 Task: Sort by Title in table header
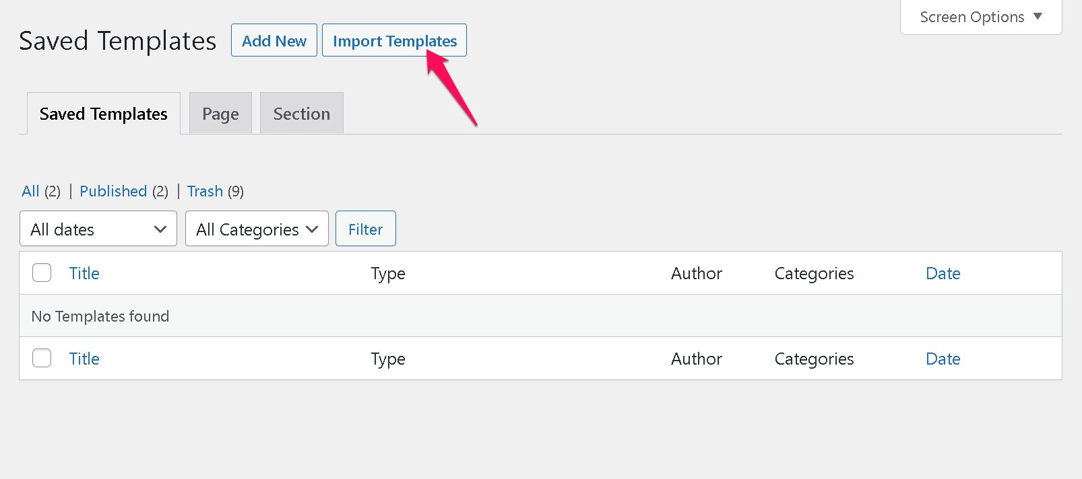click(84, 273)
